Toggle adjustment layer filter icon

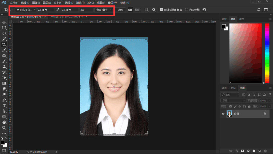point(249,95)
